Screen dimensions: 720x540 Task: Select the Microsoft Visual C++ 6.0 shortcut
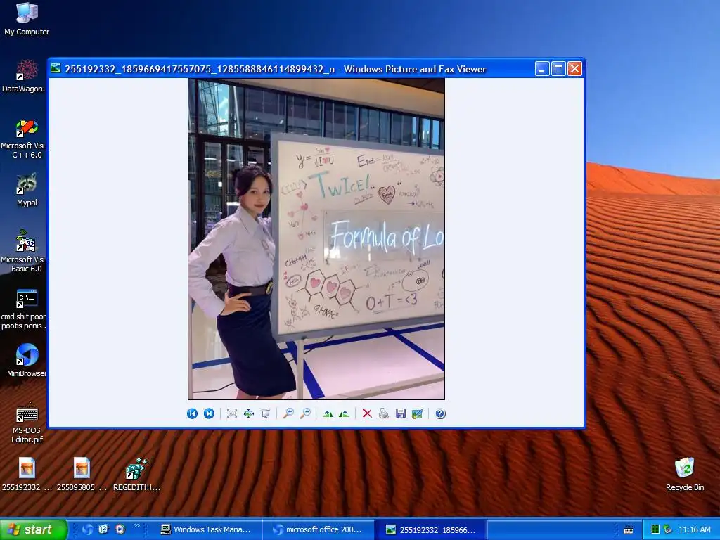point(24,139)
